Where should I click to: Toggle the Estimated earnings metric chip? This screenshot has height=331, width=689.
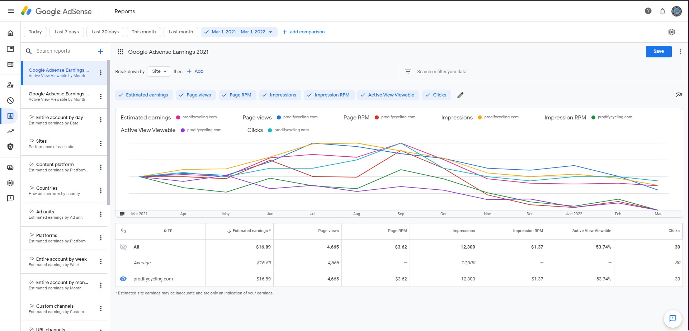[x=144, y=95]
